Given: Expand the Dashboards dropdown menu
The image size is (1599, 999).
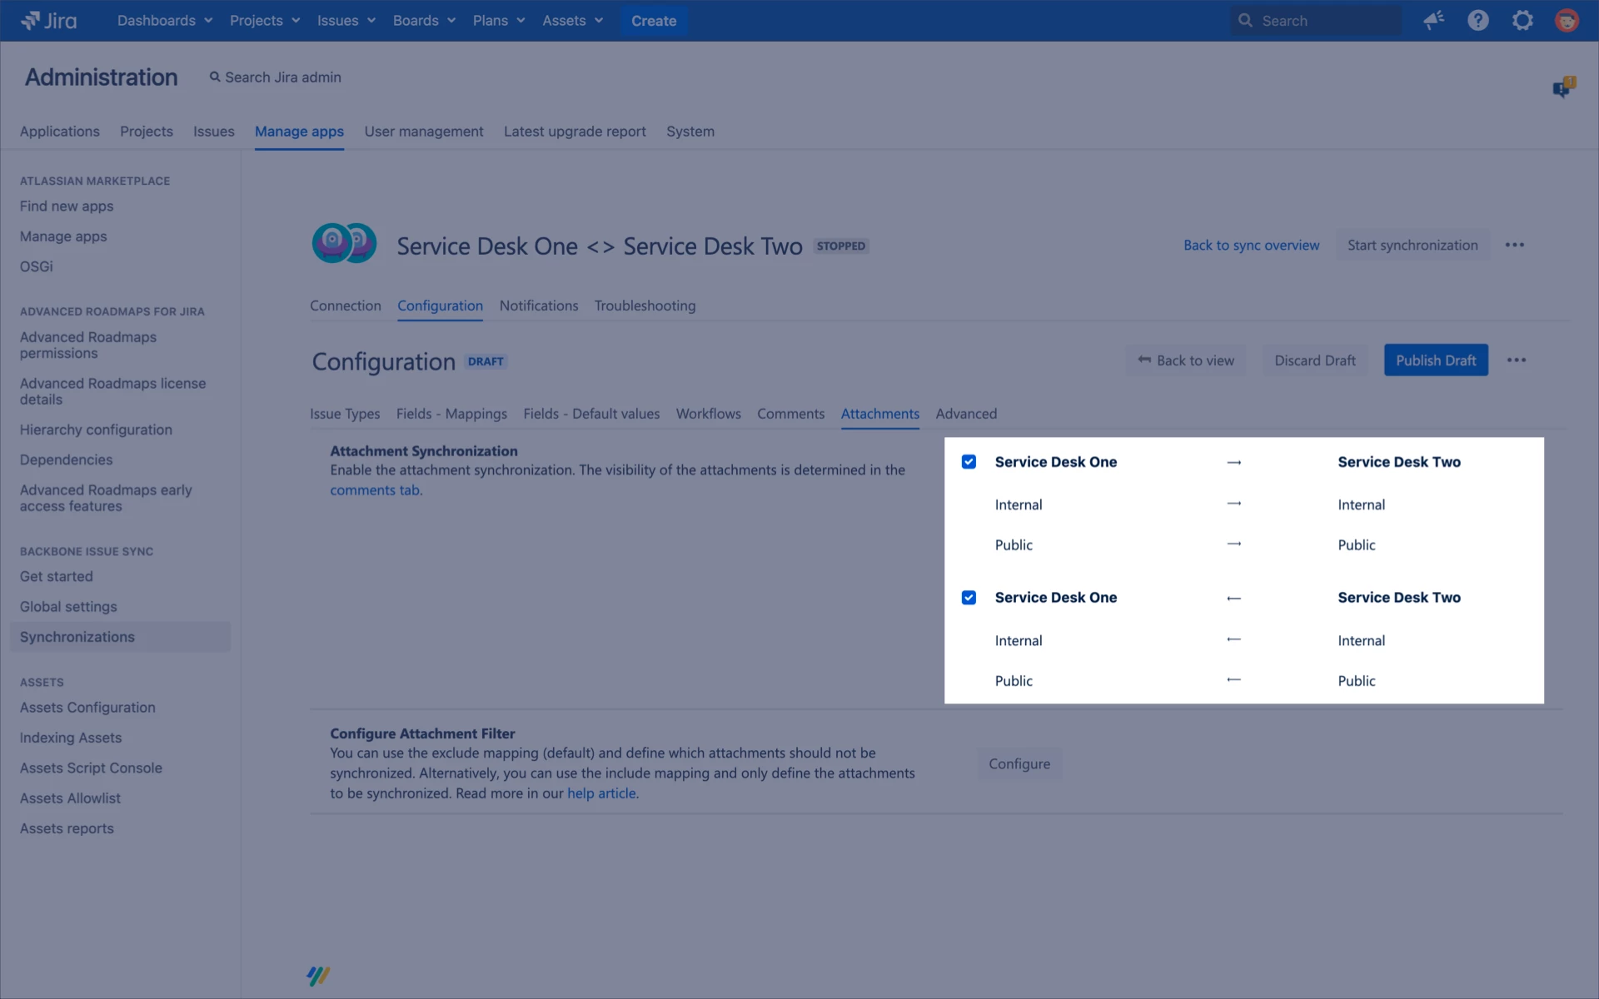Looking at the screenshot, I should coord(164,21).
